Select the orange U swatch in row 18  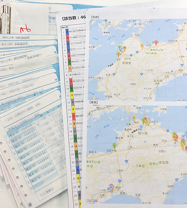point(76,146)
